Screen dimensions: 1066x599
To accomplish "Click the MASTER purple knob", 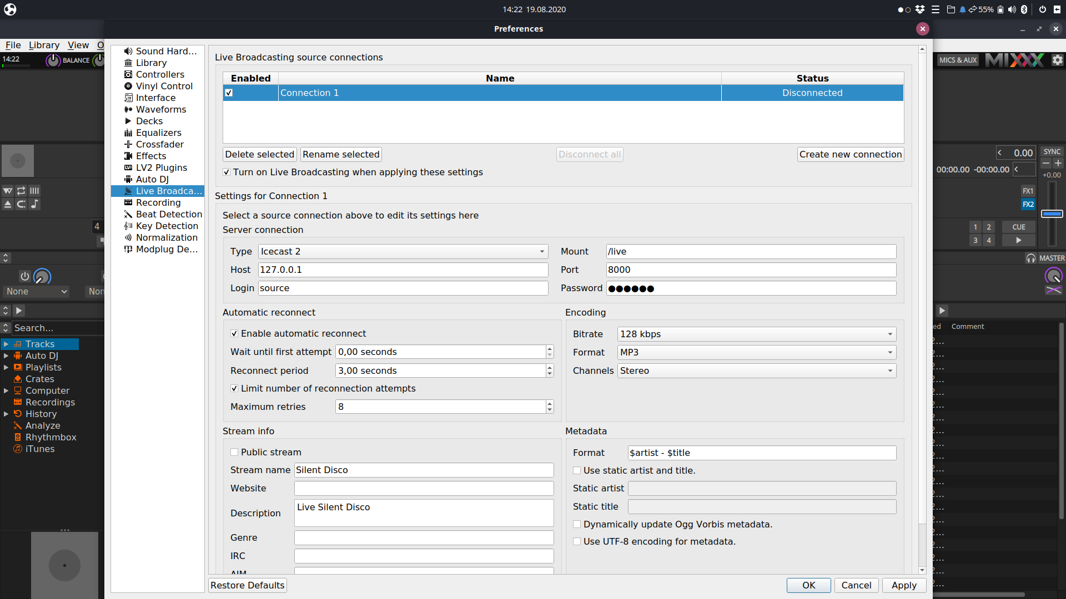I will [1053, 276].
